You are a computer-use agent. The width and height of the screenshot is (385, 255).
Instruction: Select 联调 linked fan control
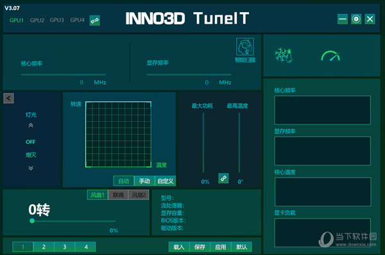[x=118, y=195]
